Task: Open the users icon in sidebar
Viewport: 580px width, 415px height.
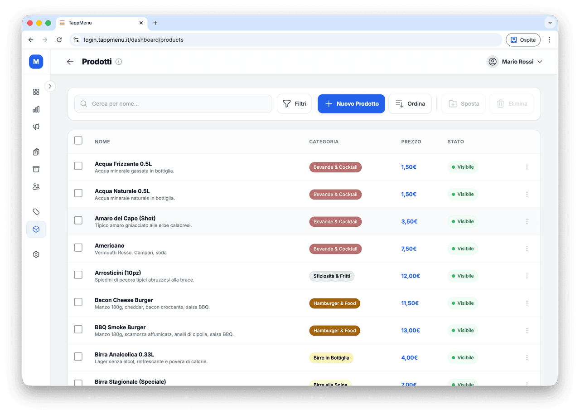Action: [x=36, y=186]
